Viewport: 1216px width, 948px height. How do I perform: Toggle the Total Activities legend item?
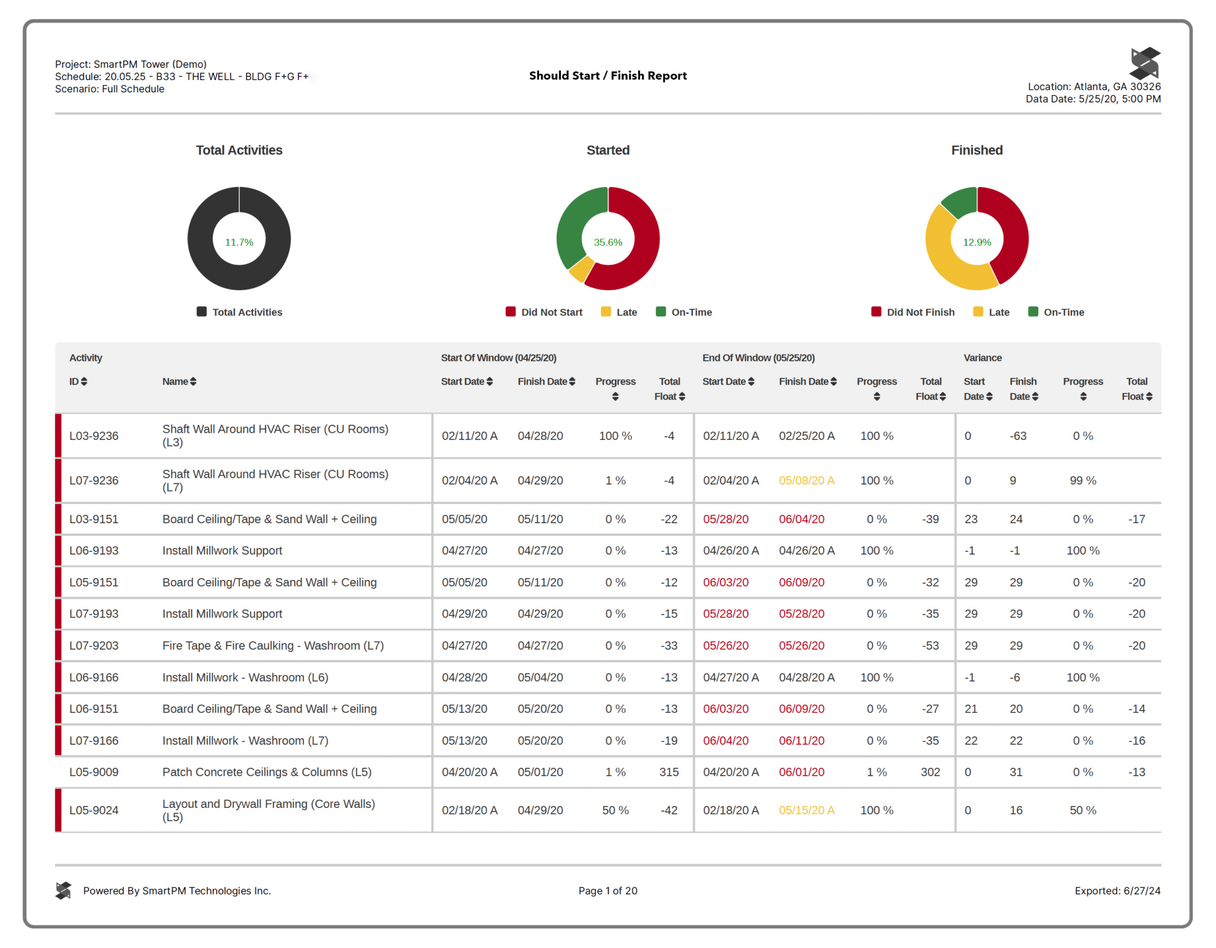(239, 312)
